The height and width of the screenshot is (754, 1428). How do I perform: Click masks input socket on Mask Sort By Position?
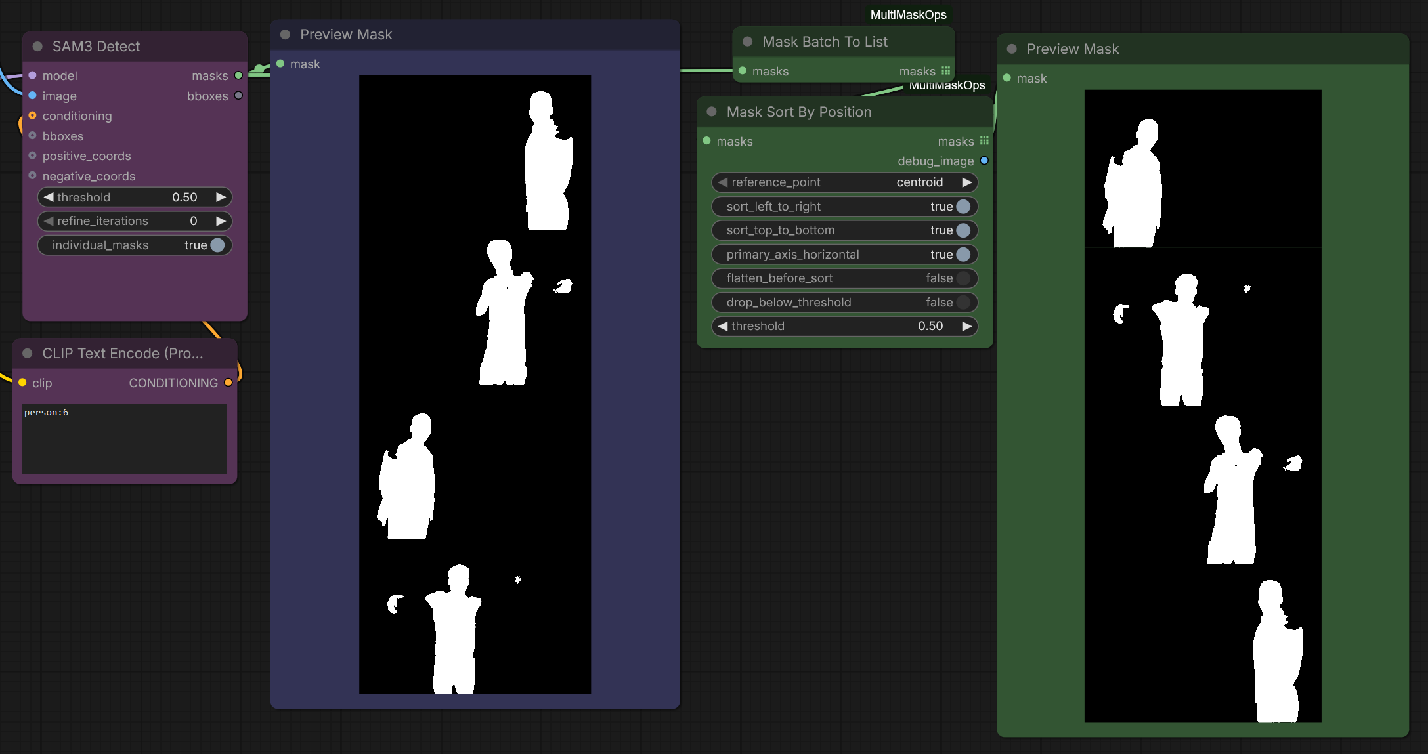click(707, 141)
